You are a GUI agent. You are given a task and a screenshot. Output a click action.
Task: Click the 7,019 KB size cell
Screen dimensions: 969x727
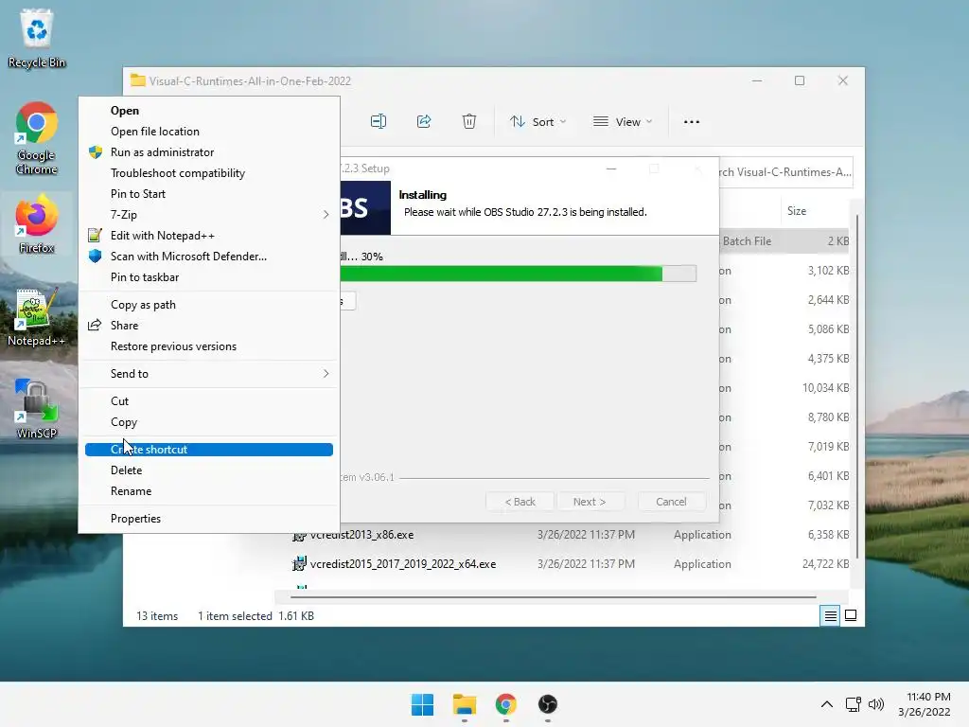pyautogui.click(x=828, y=447)
